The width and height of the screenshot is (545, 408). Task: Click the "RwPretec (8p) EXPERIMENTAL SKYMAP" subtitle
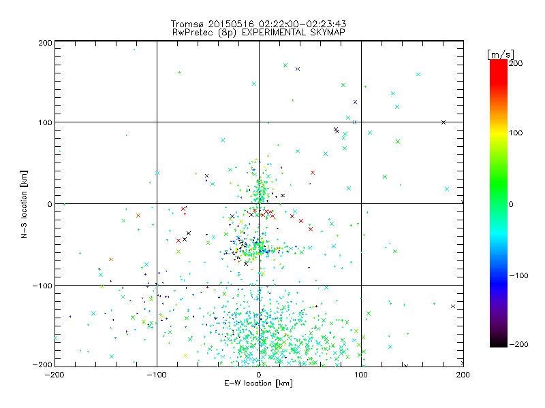click(x=258, y=33)
